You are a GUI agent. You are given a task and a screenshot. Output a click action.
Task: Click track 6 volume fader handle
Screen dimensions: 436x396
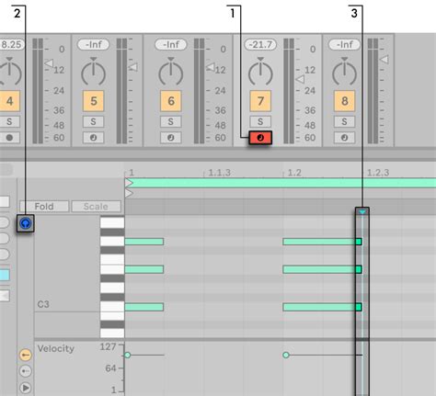coord(211,67)
